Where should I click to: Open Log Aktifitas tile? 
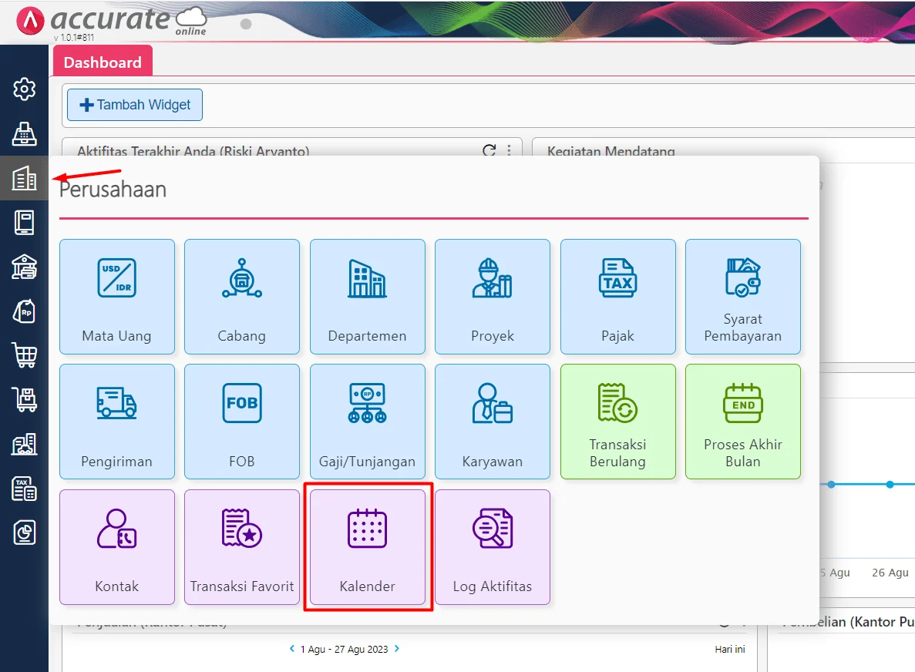pyautogui.click(x=492, y=546)
